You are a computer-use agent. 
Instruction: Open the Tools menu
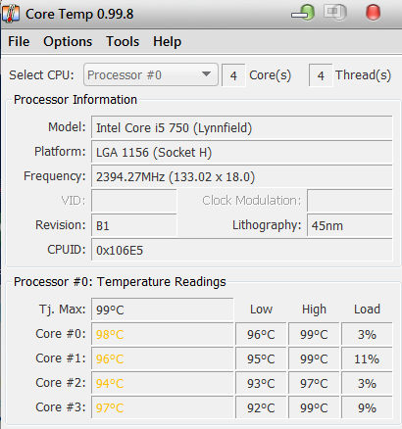[123, 42]
